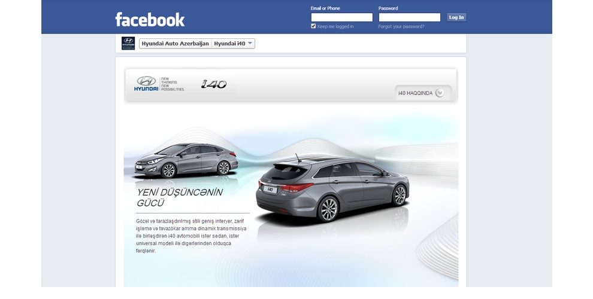Screen dimensions: 593x299
Task: Click the New Thinking New Possibilities slogan
Action: click(x=173, y=84)
